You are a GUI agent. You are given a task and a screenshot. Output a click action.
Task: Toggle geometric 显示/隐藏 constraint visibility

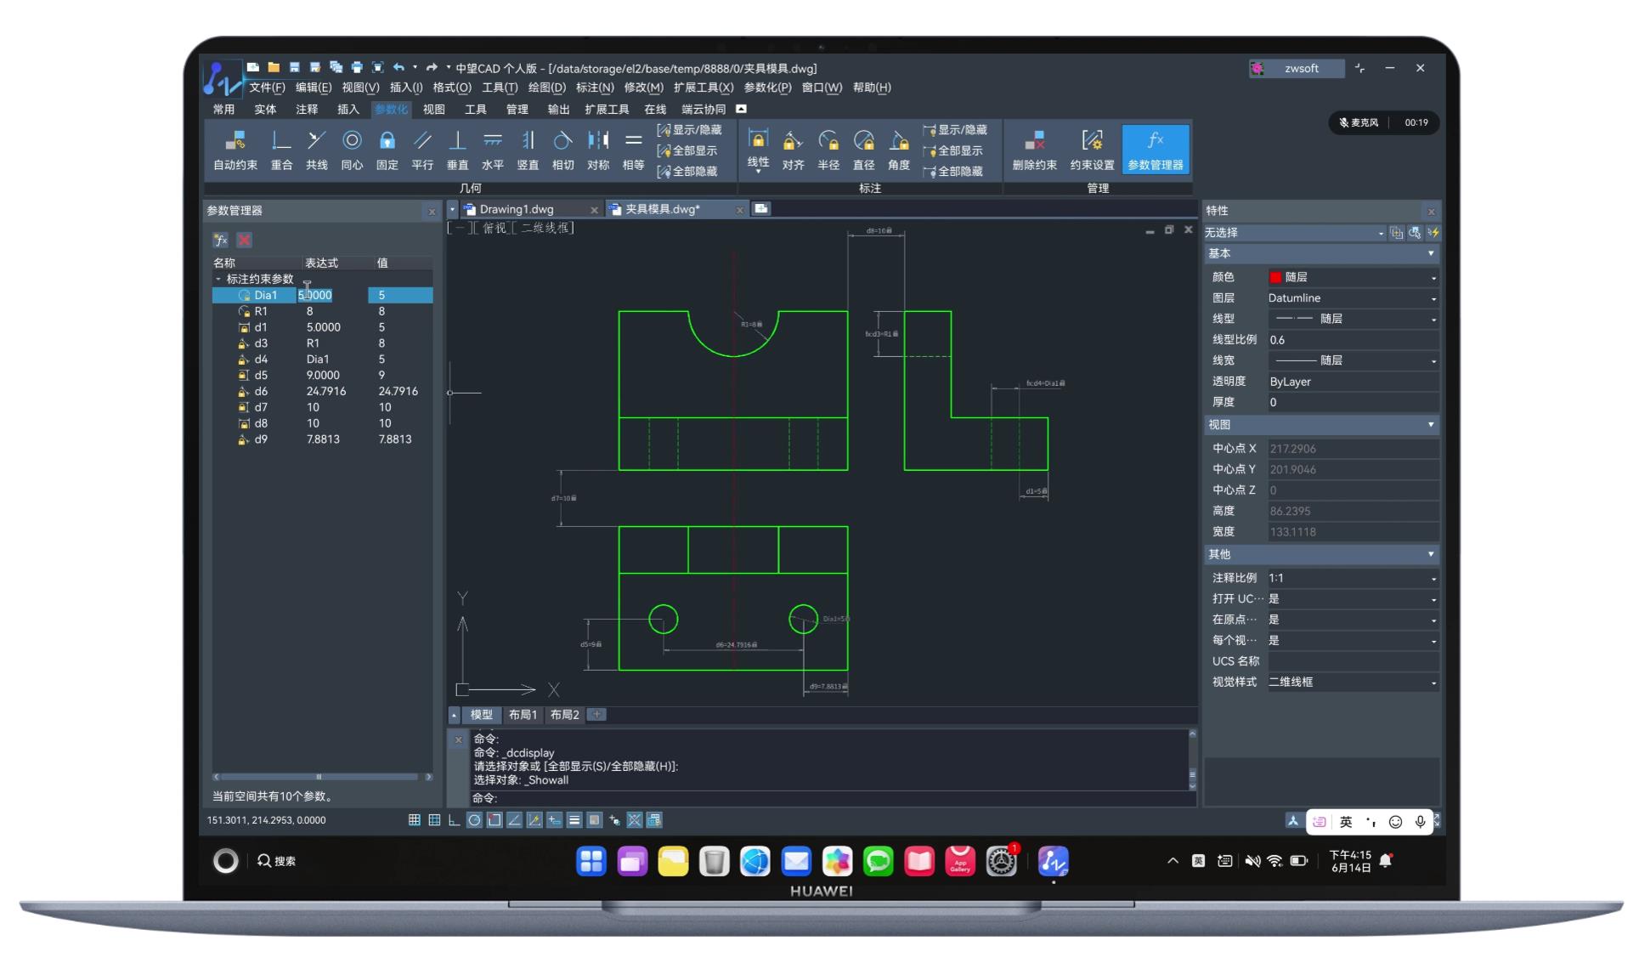(689, 130)
